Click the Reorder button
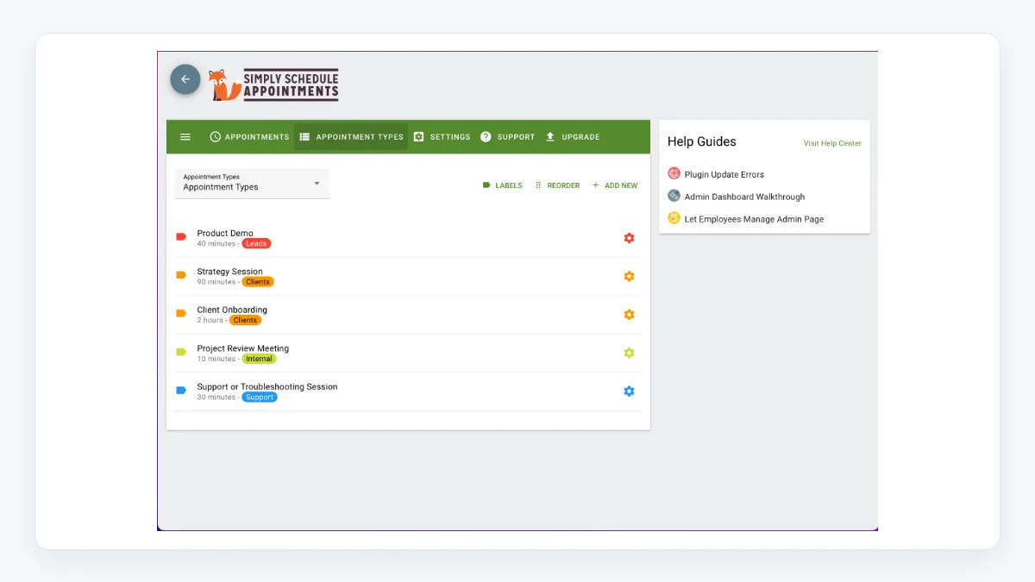 pyautogui.click(x=557, y=185)
